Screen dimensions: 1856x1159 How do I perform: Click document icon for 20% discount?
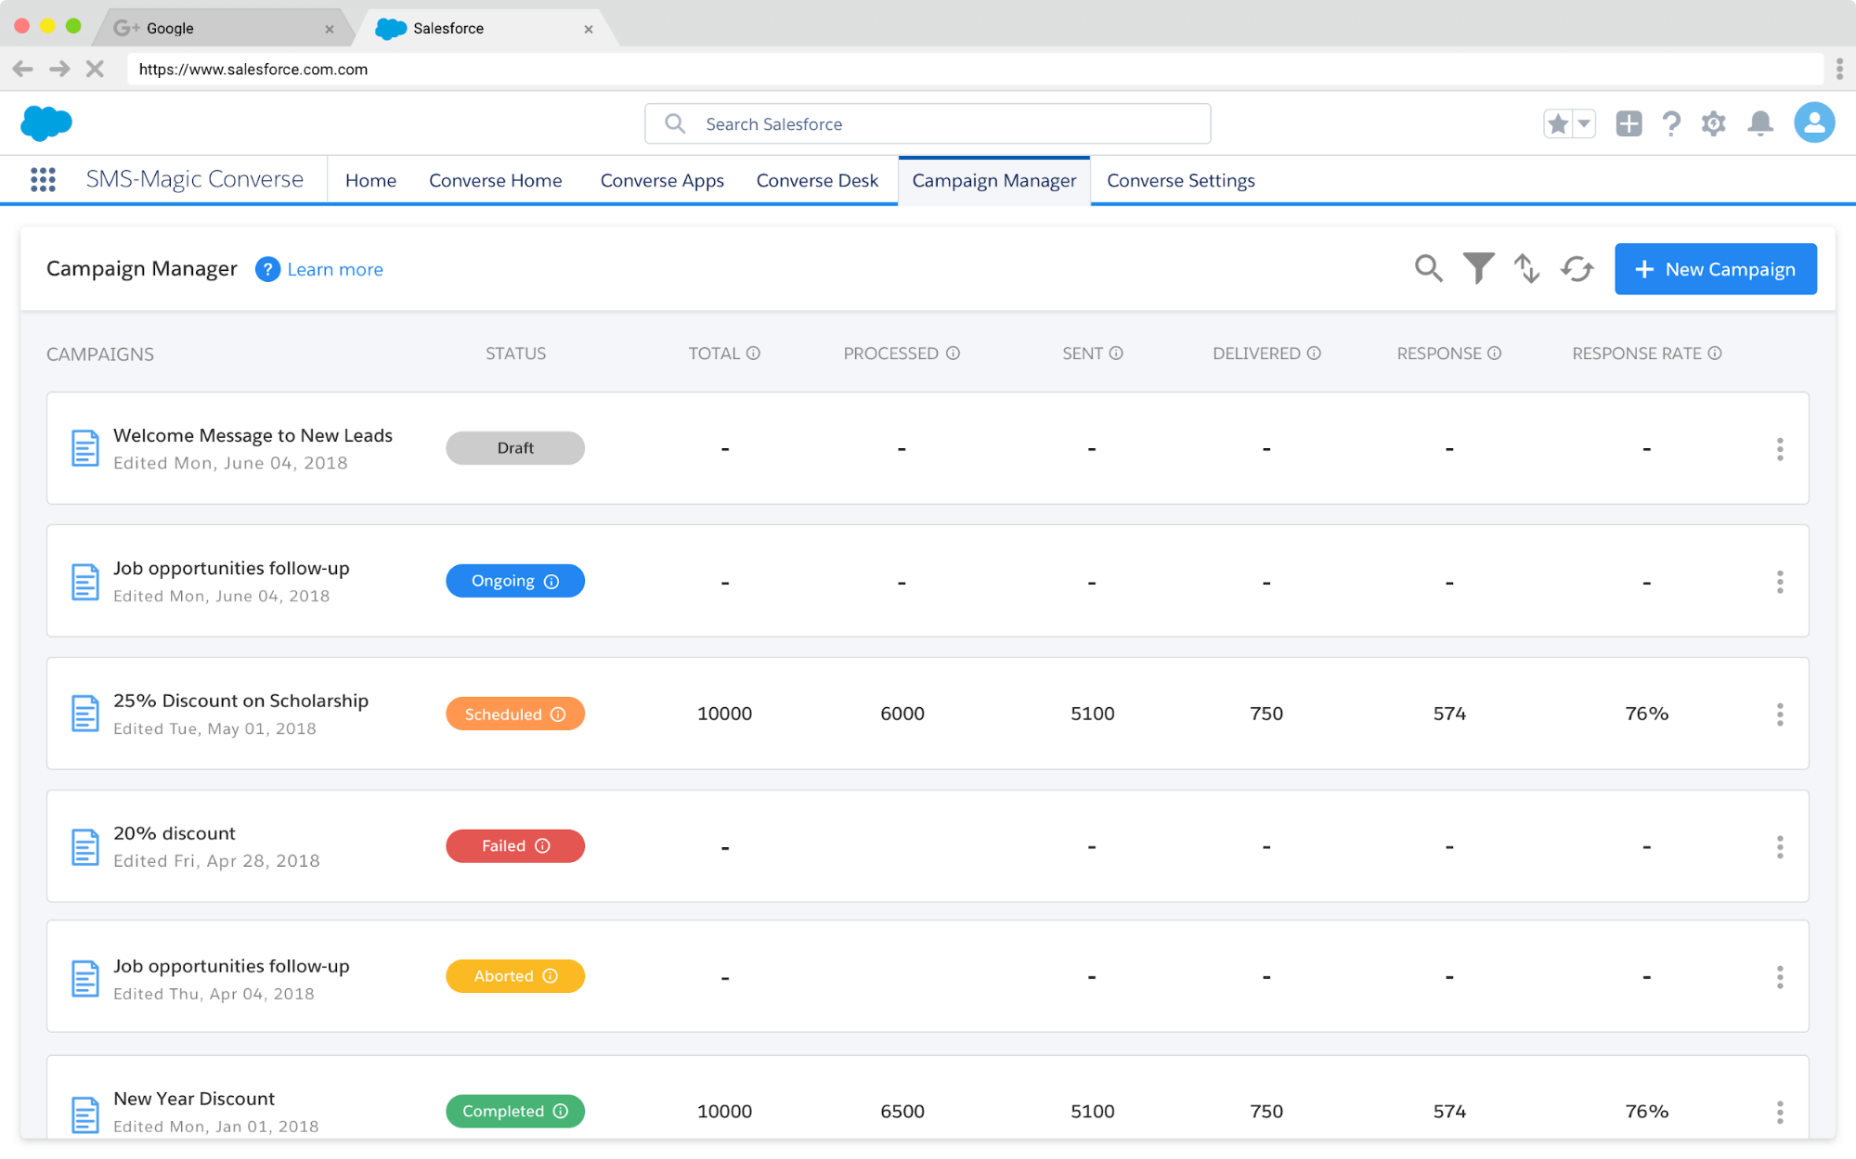[x=85, y=847]
